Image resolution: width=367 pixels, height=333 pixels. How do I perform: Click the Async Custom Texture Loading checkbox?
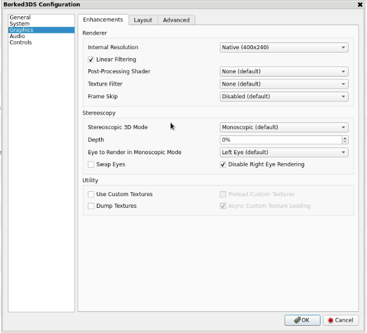point(223,206)
